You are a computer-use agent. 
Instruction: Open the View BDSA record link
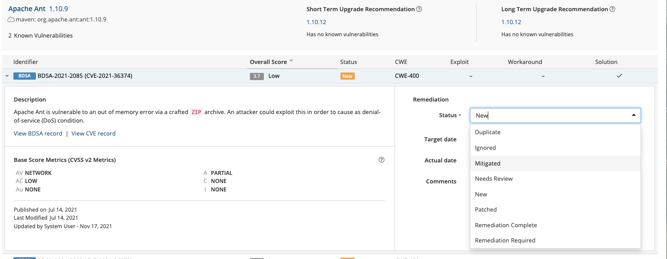tap(38, 133)
